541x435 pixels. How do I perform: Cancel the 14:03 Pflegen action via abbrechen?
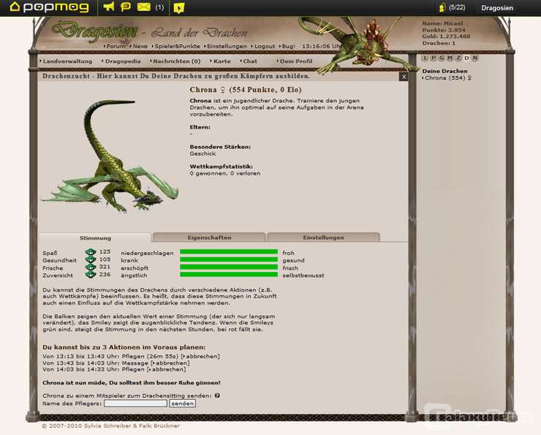[x=167, y=369]
